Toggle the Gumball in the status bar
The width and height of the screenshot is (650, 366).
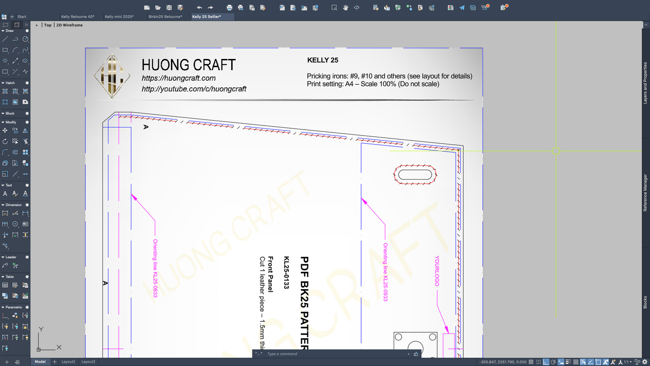pos(605,361)
